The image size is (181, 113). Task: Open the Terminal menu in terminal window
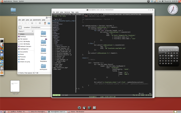[67, 12]
